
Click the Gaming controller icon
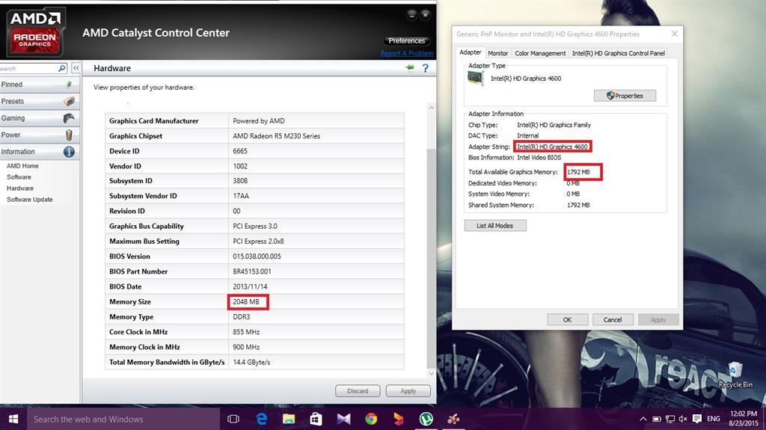(x=69, y=117)
